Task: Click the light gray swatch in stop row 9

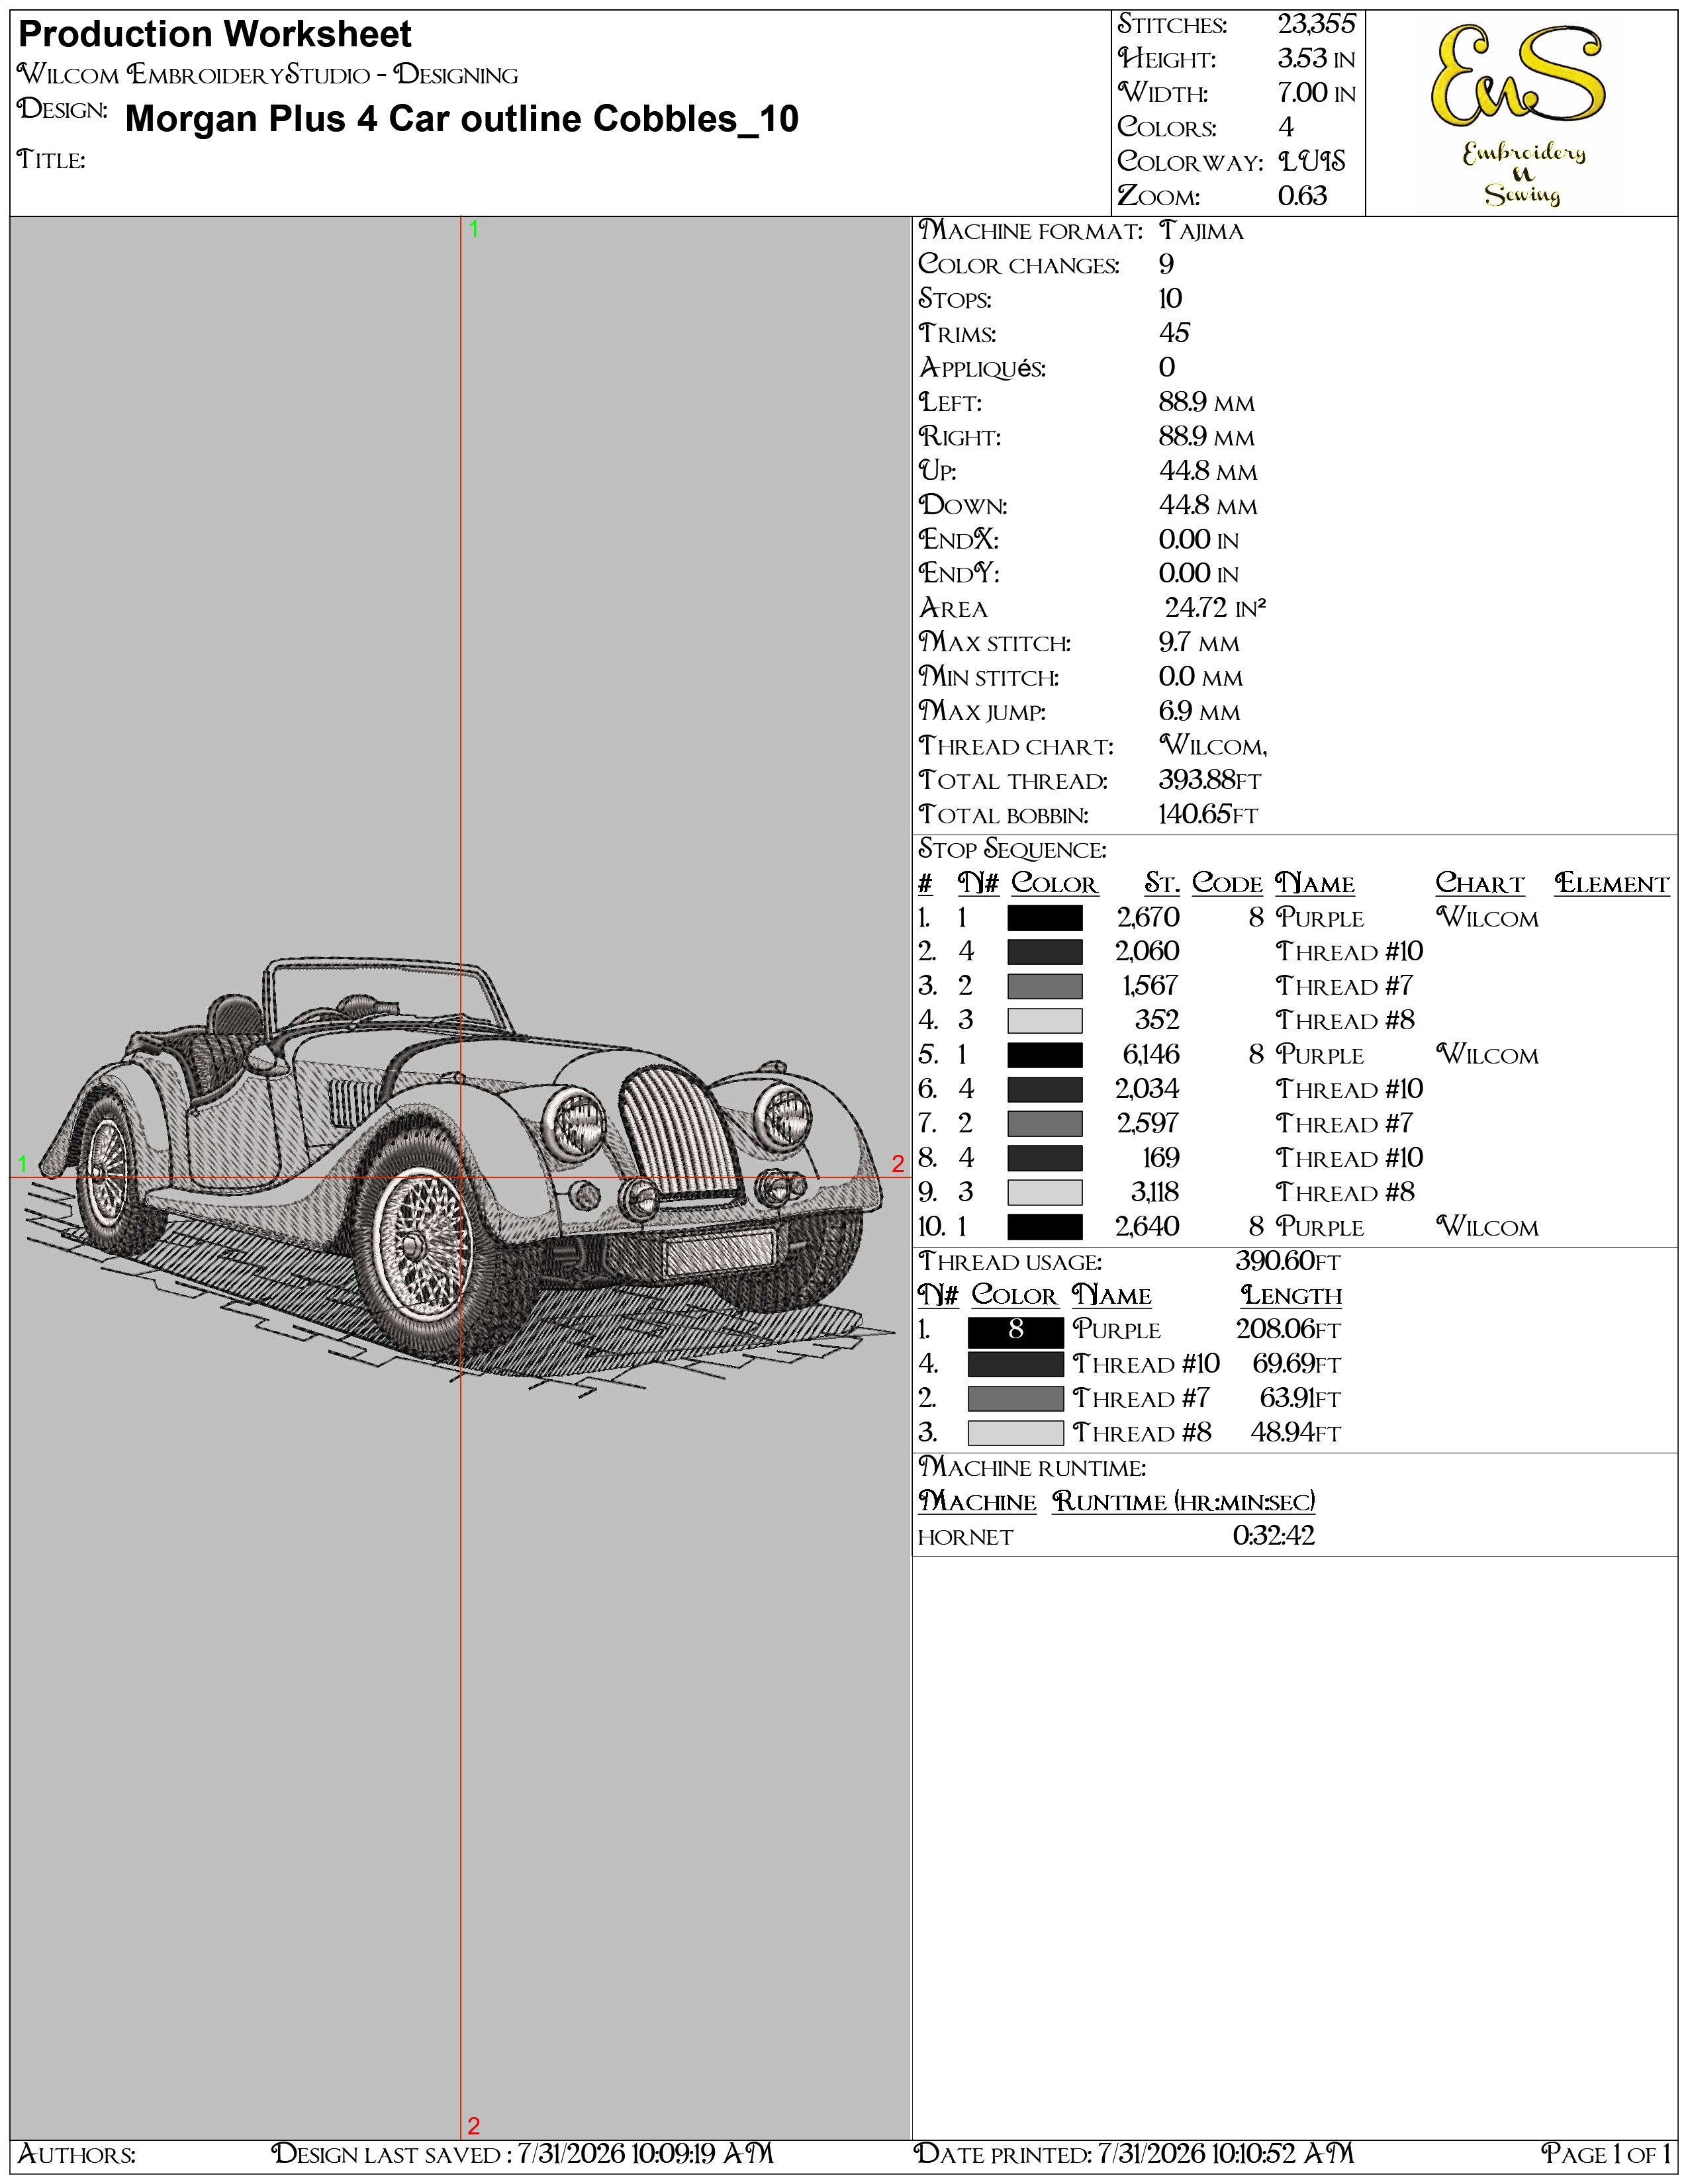Action: coord(1045,1193)
